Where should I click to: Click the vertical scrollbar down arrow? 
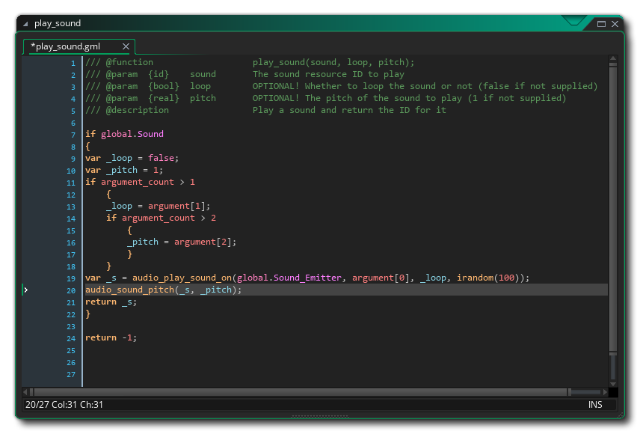[x=612, y=384]
